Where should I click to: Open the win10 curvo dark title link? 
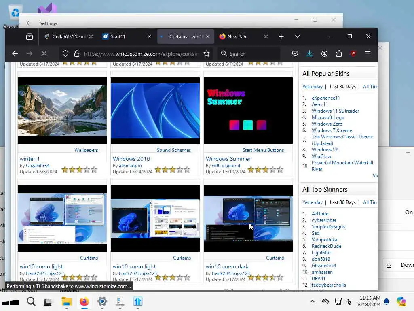pyautogui.click(x=227, y=266)
